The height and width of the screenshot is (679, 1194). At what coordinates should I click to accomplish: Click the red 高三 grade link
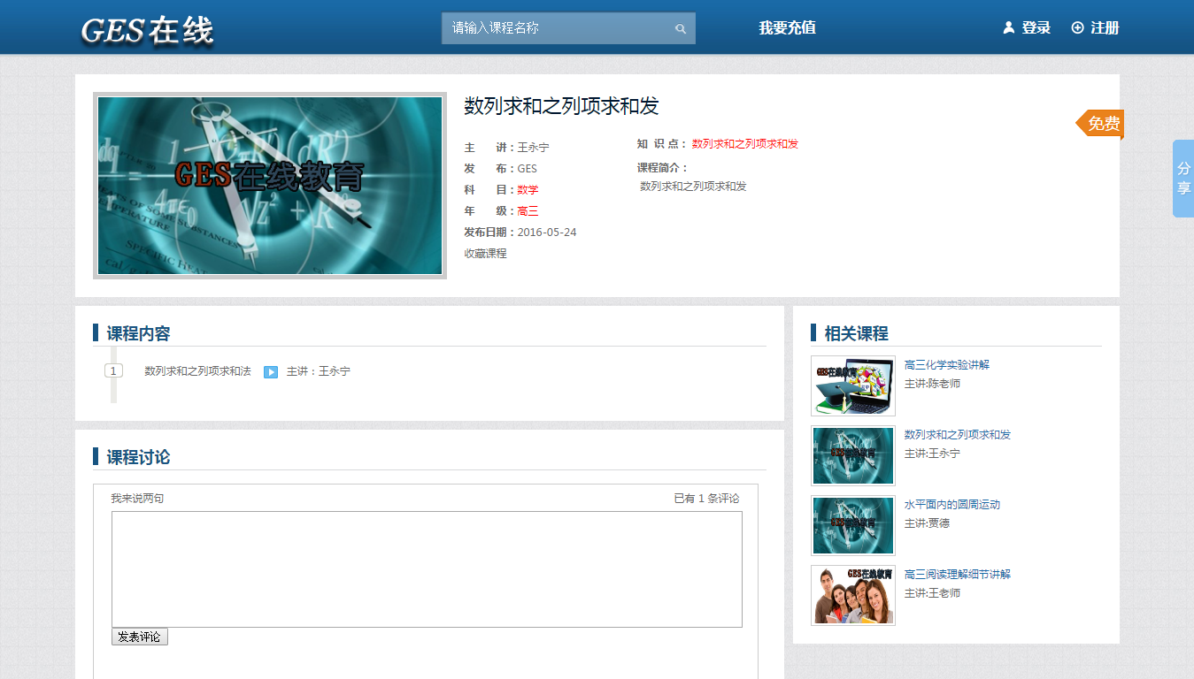[x=528, y=211]
